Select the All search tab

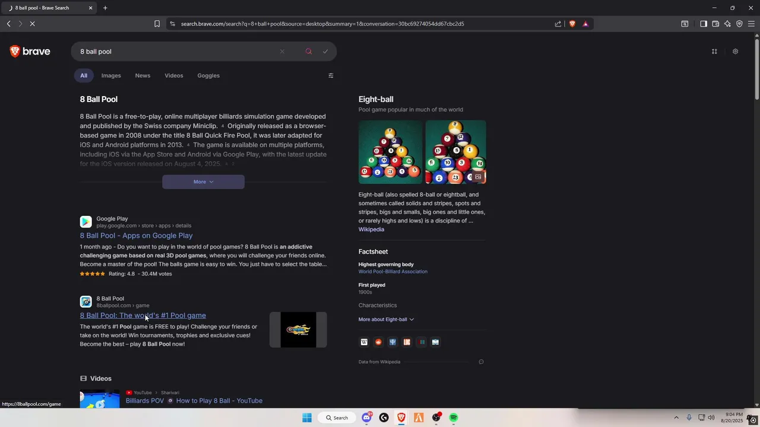tap(84, 75)
